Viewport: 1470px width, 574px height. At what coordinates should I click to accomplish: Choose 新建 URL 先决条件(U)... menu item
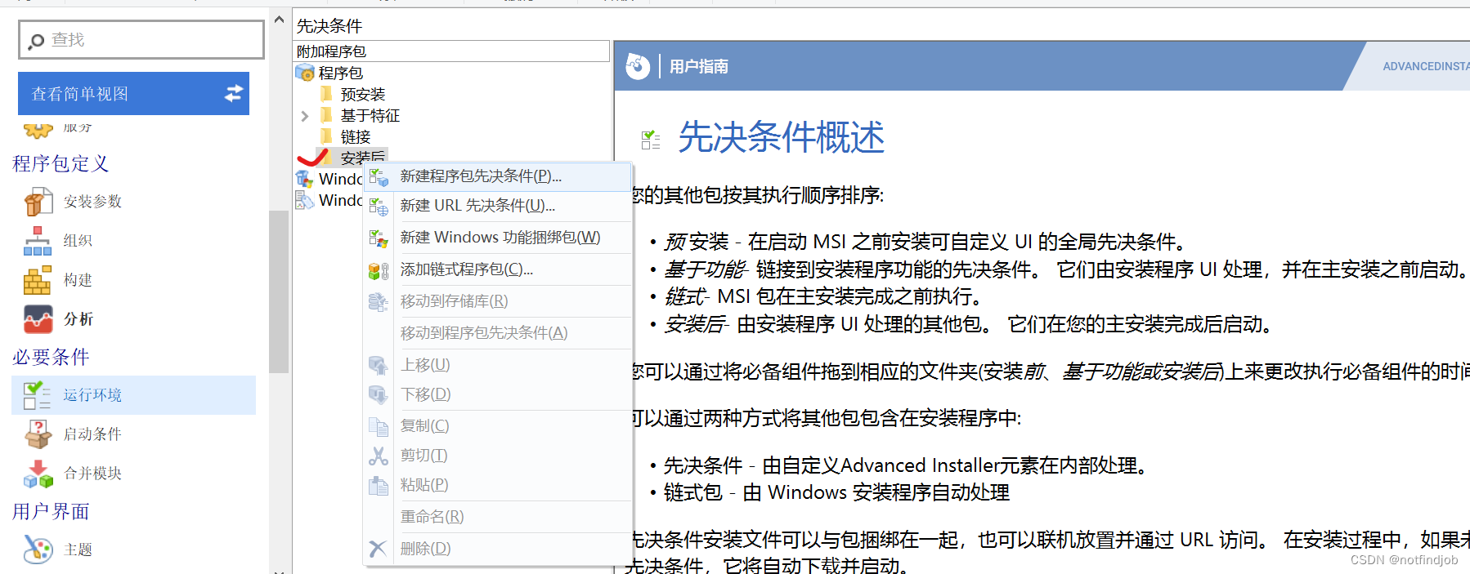[x=497, y=206]
